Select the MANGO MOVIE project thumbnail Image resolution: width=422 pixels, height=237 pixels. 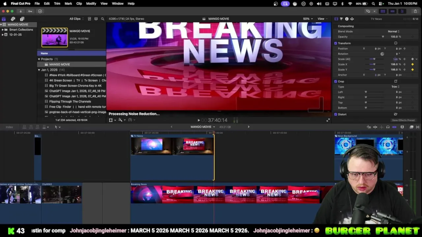click(x=54, y=37)
